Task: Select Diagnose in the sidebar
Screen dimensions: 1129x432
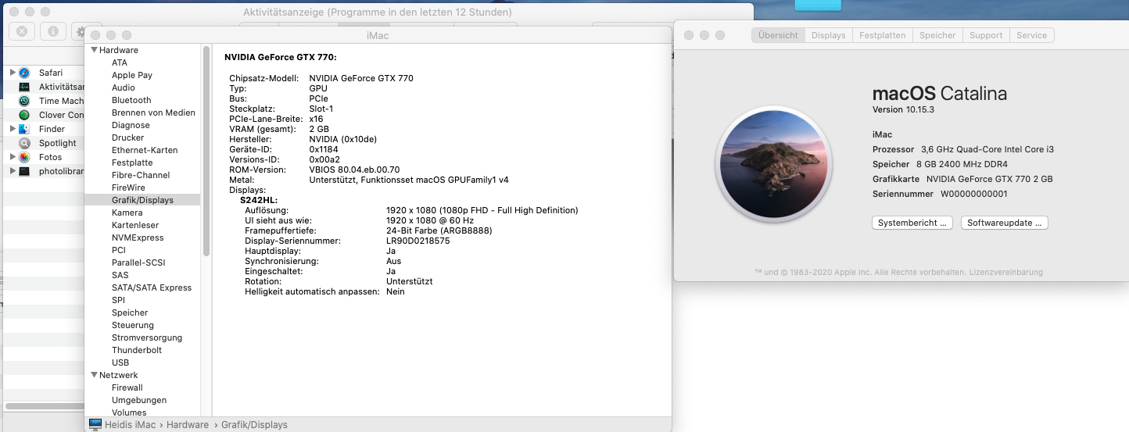Action: coord(131,125)
